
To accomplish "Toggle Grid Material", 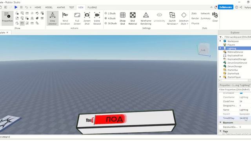I will pyautogui.click(x=133, y=18).
